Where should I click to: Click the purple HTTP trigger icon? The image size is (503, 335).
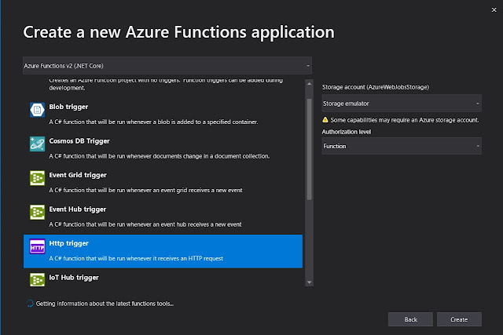[37, 246]
